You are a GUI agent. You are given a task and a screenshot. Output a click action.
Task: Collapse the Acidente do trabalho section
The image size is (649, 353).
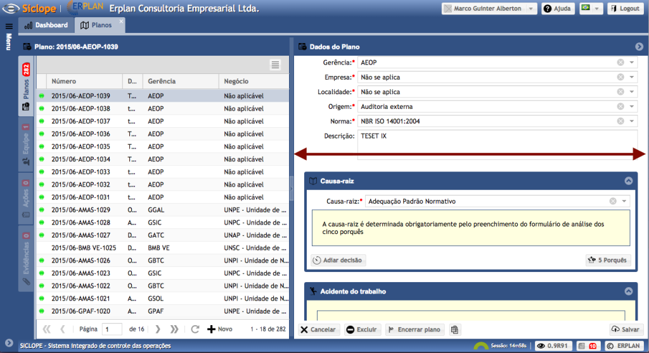(x=628, y=291)
